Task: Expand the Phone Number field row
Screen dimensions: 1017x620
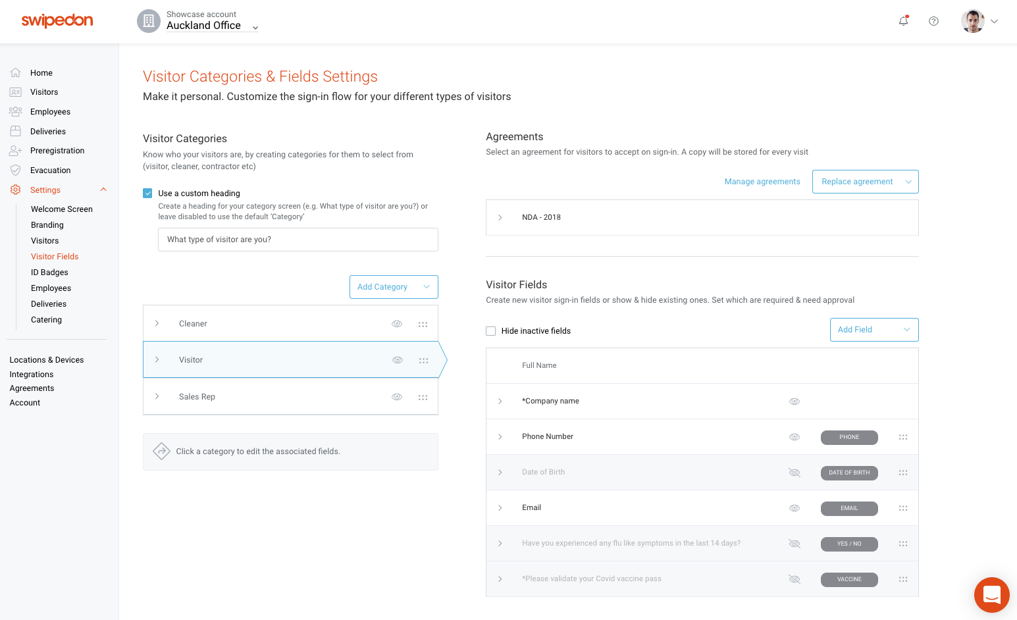Action: point(500,436)
